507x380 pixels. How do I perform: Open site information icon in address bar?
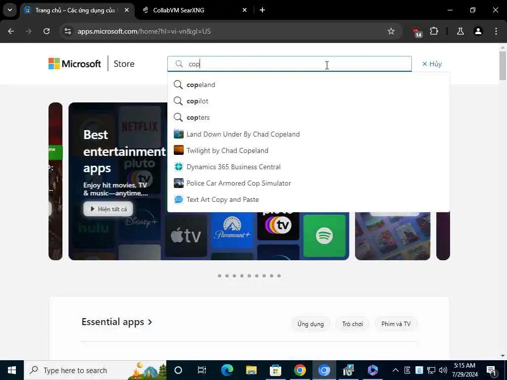(x=67, y=31)
